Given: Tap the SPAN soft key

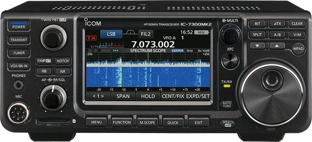Looking at the screenshot, I should click(x=123, y=96).
